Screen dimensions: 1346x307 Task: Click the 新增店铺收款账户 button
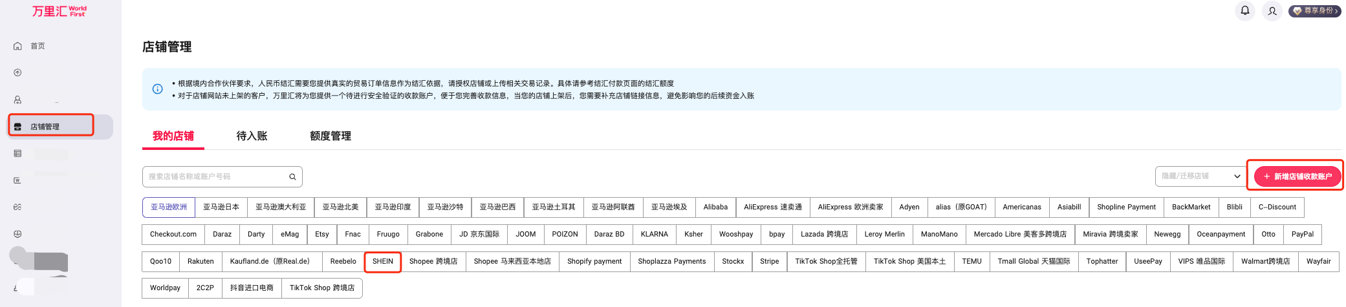click(x=1297, y=176)
